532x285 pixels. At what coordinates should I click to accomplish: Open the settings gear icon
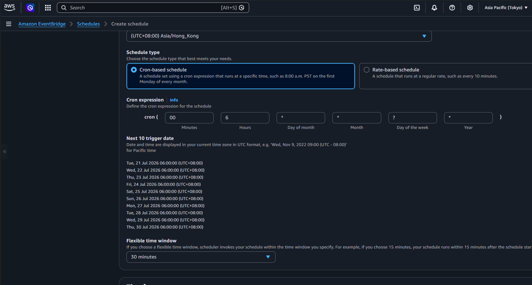pos(470,8)
